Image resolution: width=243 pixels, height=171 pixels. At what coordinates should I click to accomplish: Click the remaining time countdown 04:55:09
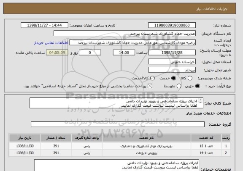pos(57,53)
